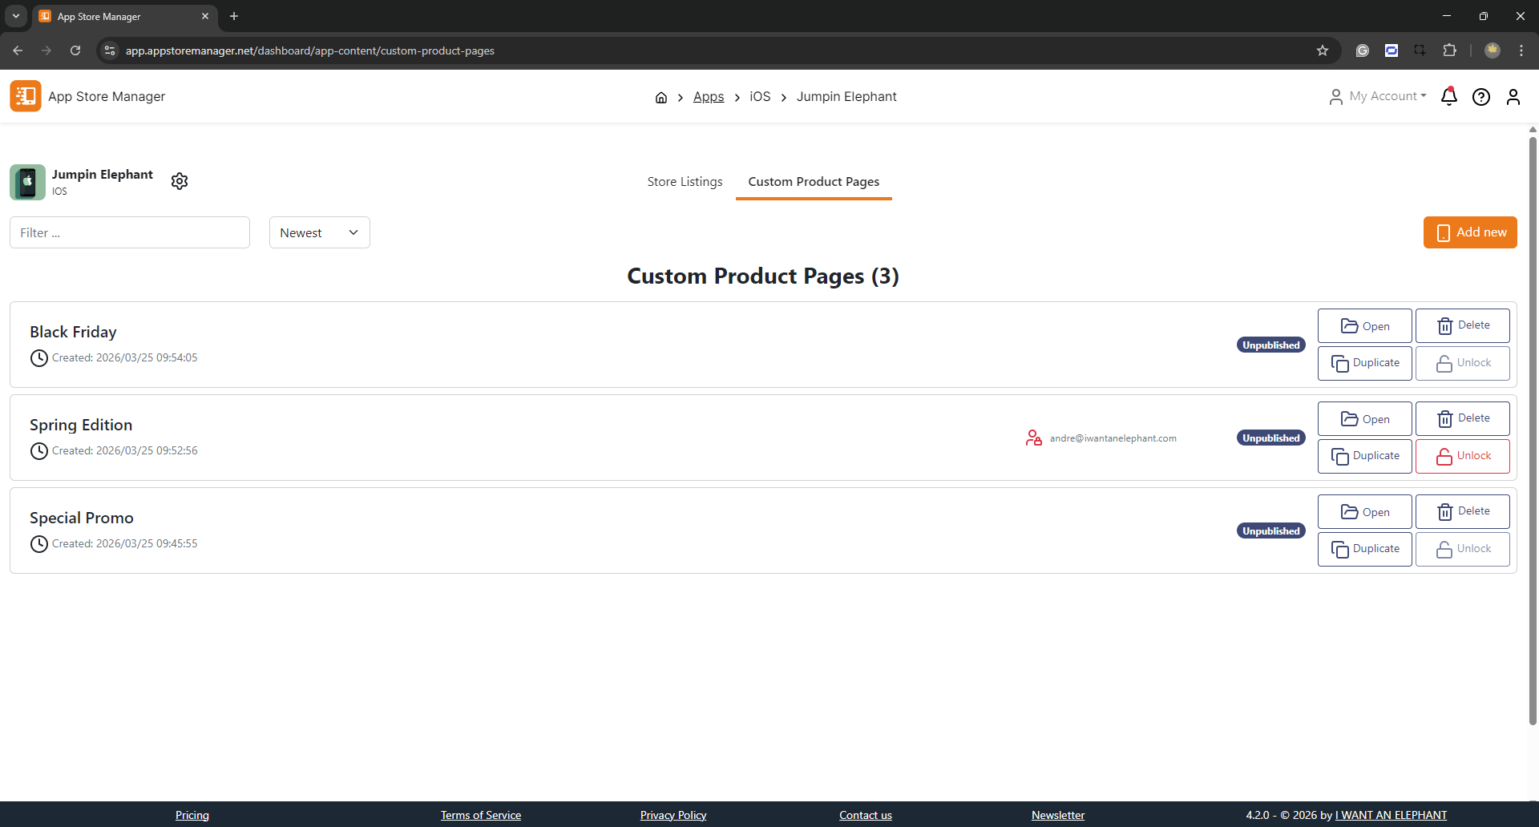Unlock the Spring Edition page
The width and height of the screenshot is (1539, 827).
[x=1462, y=456]
